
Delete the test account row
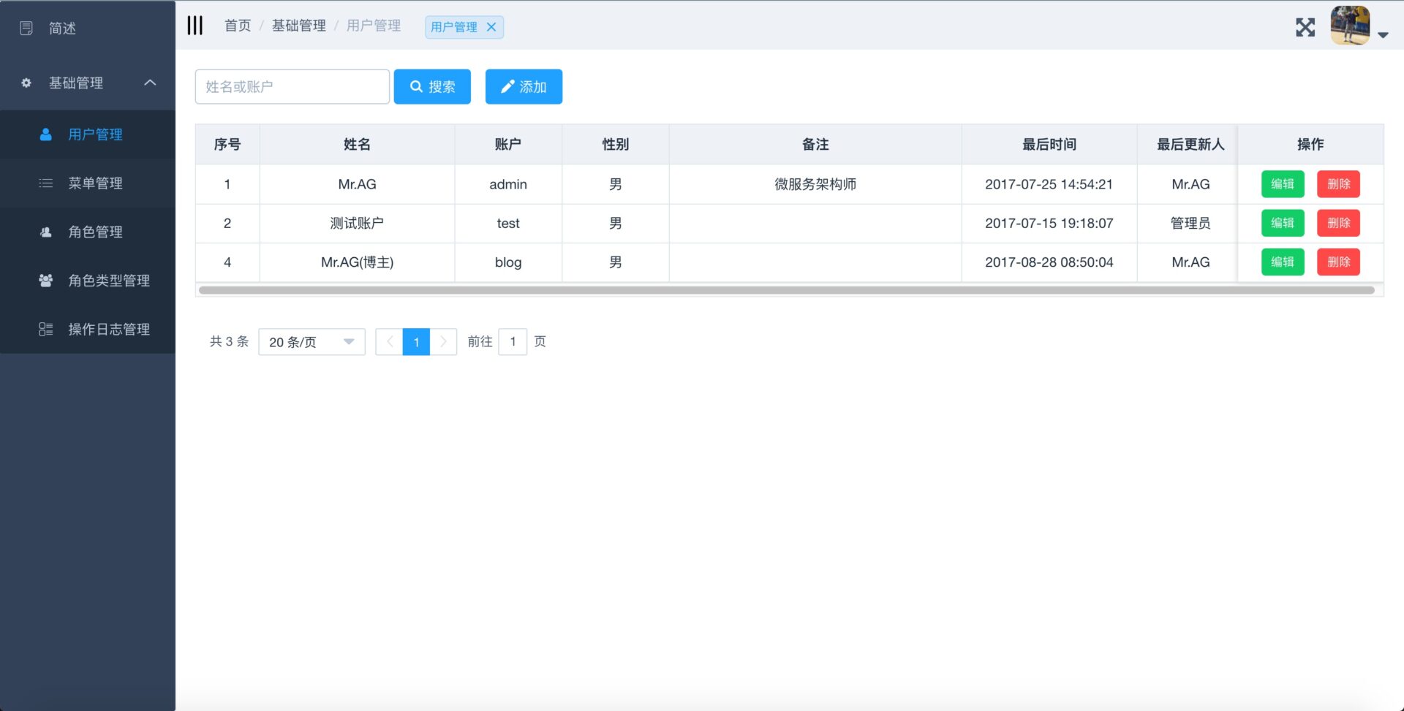tap(1338, 223)
